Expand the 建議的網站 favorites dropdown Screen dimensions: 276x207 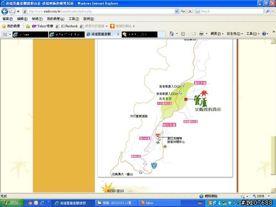coord(134,26)
